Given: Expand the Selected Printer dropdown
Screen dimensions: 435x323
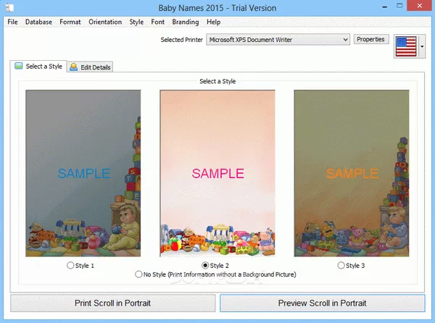Looking at the screenshot, I should pyautogui.click(x=344, y=40).
